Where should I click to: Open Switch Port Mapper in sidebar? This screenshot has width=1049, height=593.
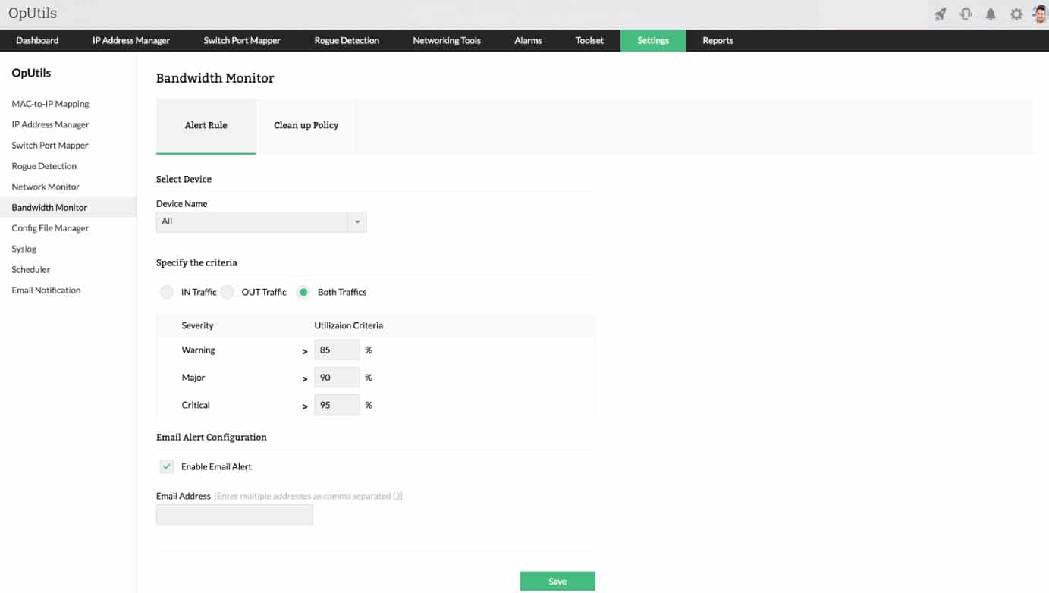click(x=50, y=146)
